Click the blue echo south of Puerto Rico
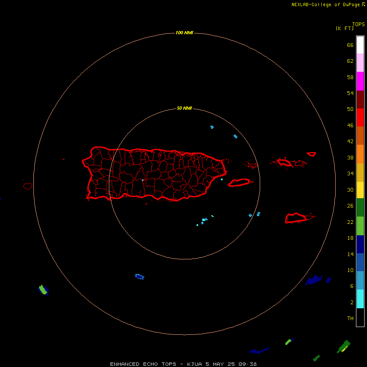 point(139,276)
